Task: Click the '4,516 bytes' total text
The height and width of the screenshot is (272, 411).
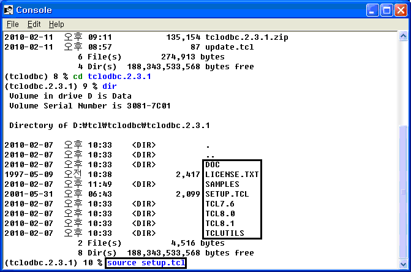Action: click(198, 243)
